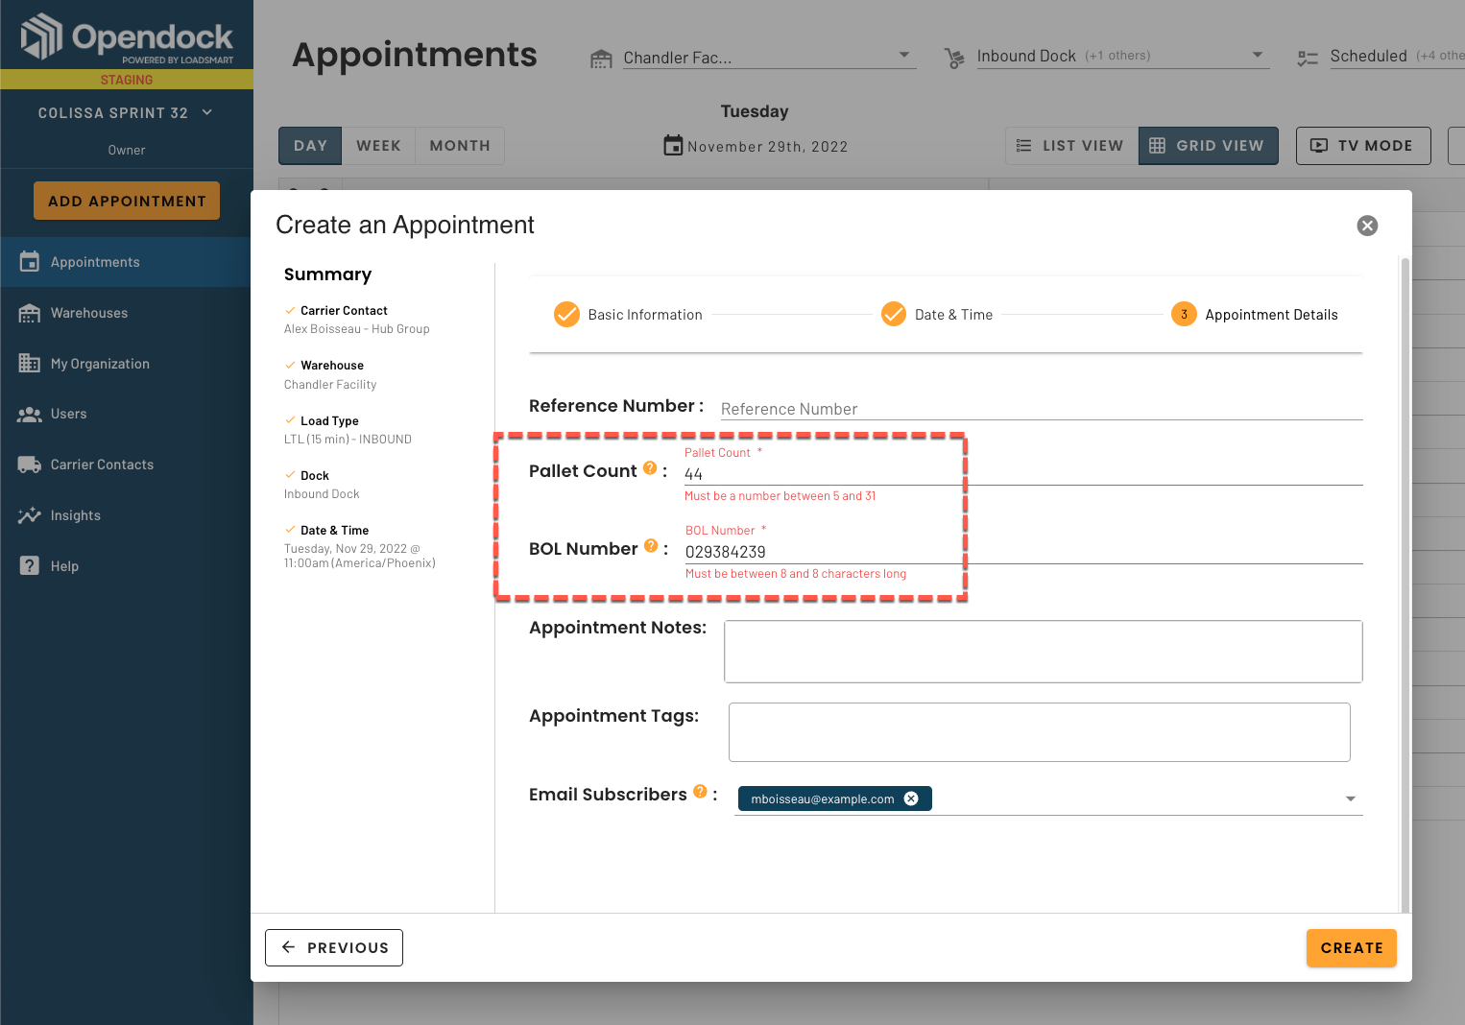This screenshot has width=1465, height=1025.
Task: Click the Add Appointment button
Action: click(127, 201)
